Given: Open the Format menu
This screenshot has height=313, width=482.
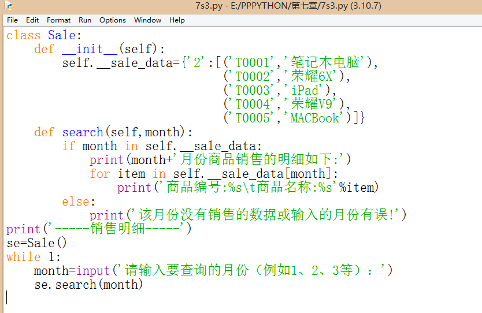Looking at the screenshot, I should point(58,20).
